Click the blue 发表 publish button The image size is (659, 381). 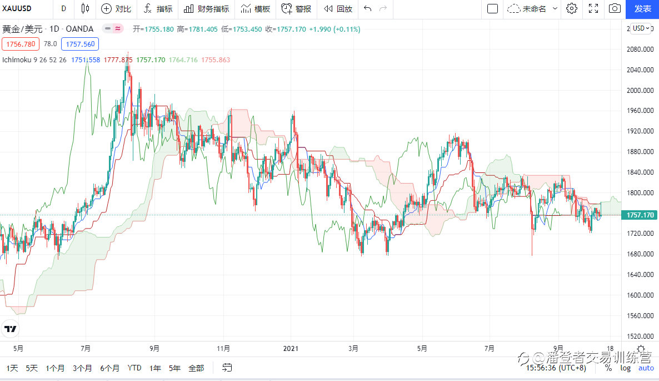click(642, 8)
